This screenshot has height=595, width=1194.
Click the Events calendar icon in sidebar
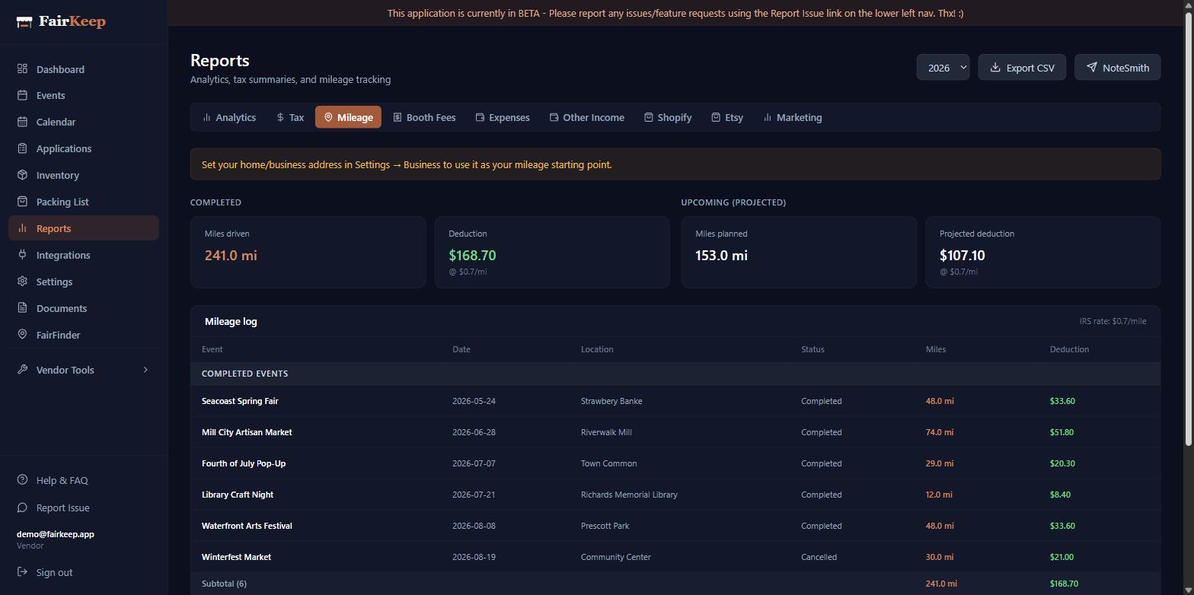22,95
